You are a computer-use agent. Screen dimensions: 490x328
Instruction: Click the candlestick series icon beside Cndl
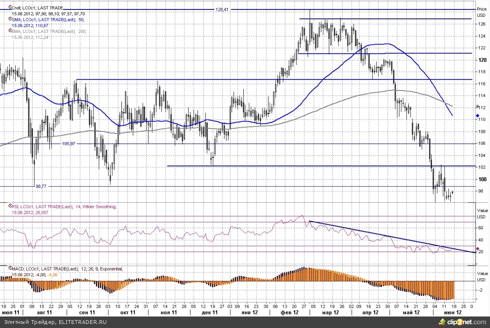pos(9,7)
